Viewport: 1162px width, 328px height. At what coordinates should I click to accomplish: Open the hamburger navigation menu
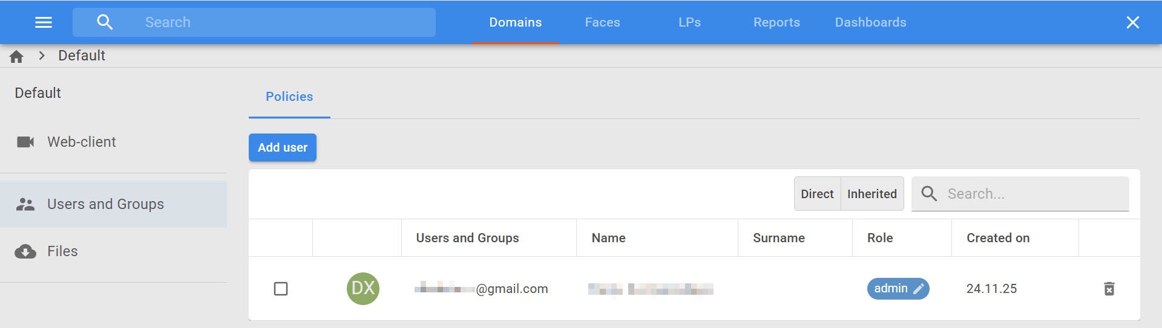[x=44, y=22]
